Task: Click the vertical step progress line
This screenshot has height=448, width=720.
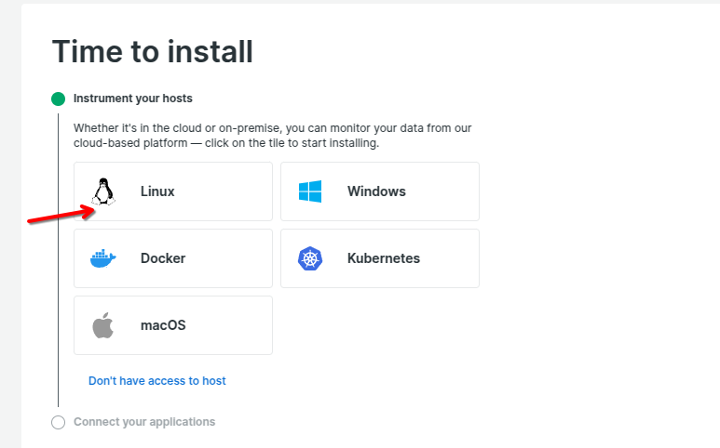Action: tap(59, 260)
